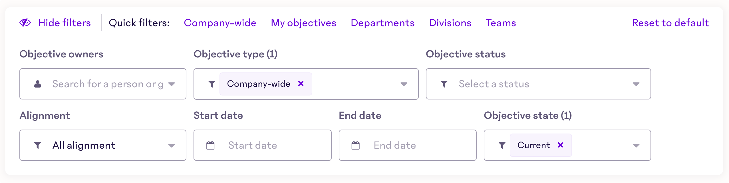729x183 pixels.
Task: Click the Reset to default link
Action: tap(670, 23)
